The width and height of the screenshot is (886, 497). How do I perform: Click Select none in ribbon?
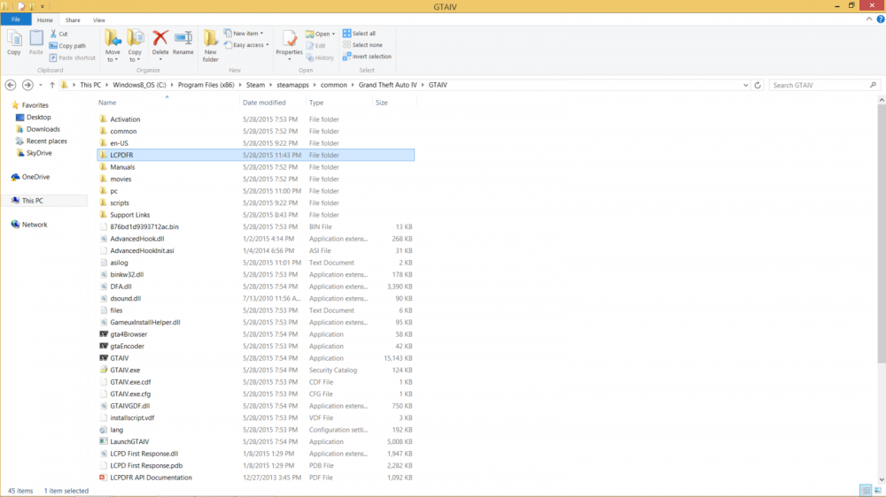(x=362, y=45)
